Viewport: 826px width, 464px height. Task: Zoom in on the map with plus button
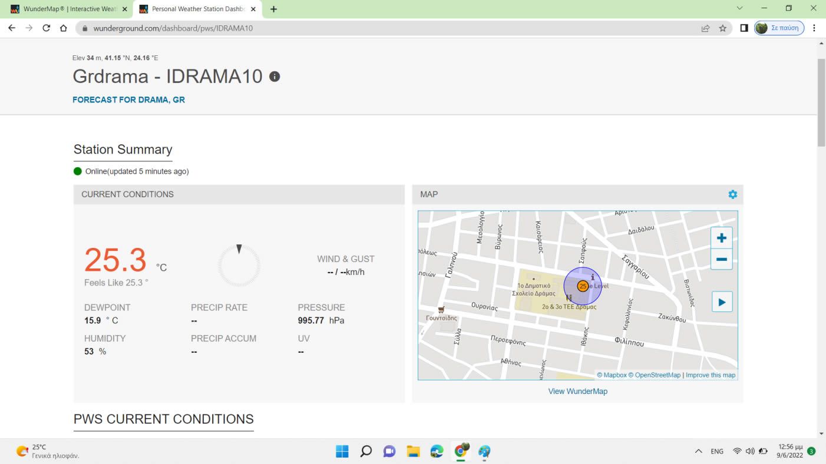[721, 238]
